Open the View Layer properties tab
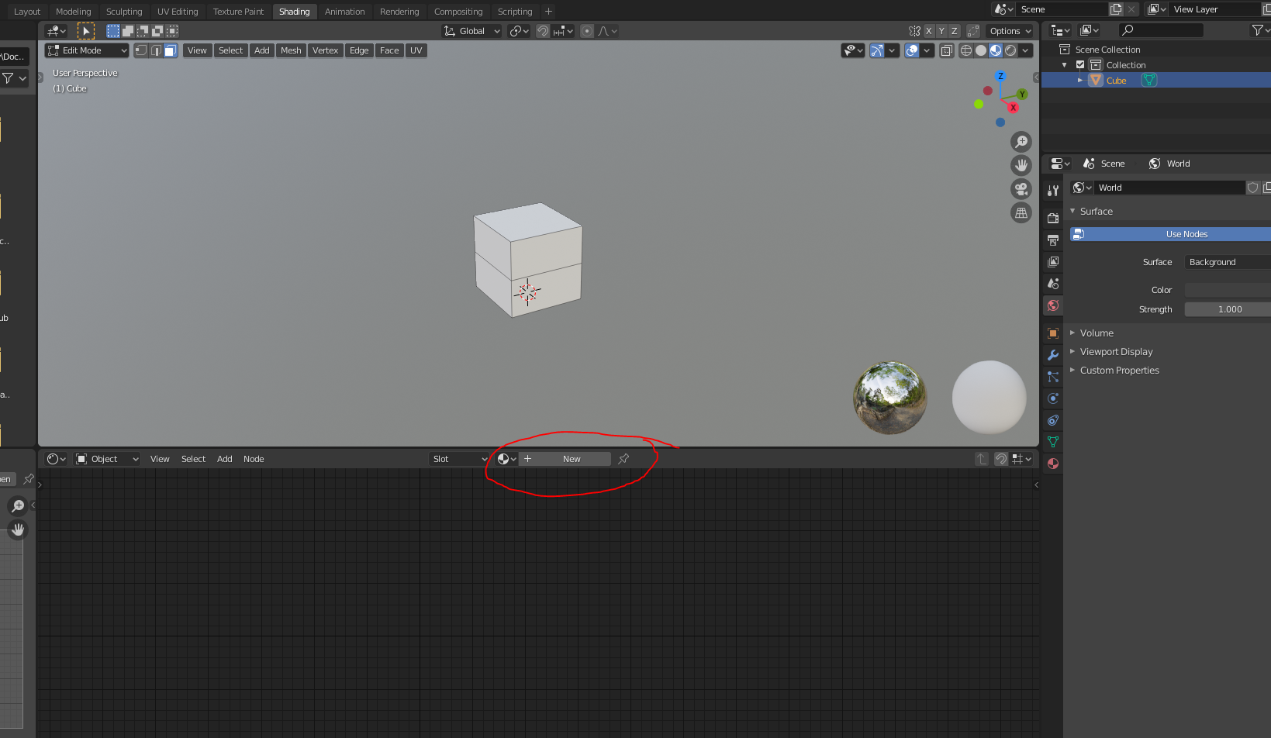Viewport: 1271px width, 738px height. point(1053,262)
